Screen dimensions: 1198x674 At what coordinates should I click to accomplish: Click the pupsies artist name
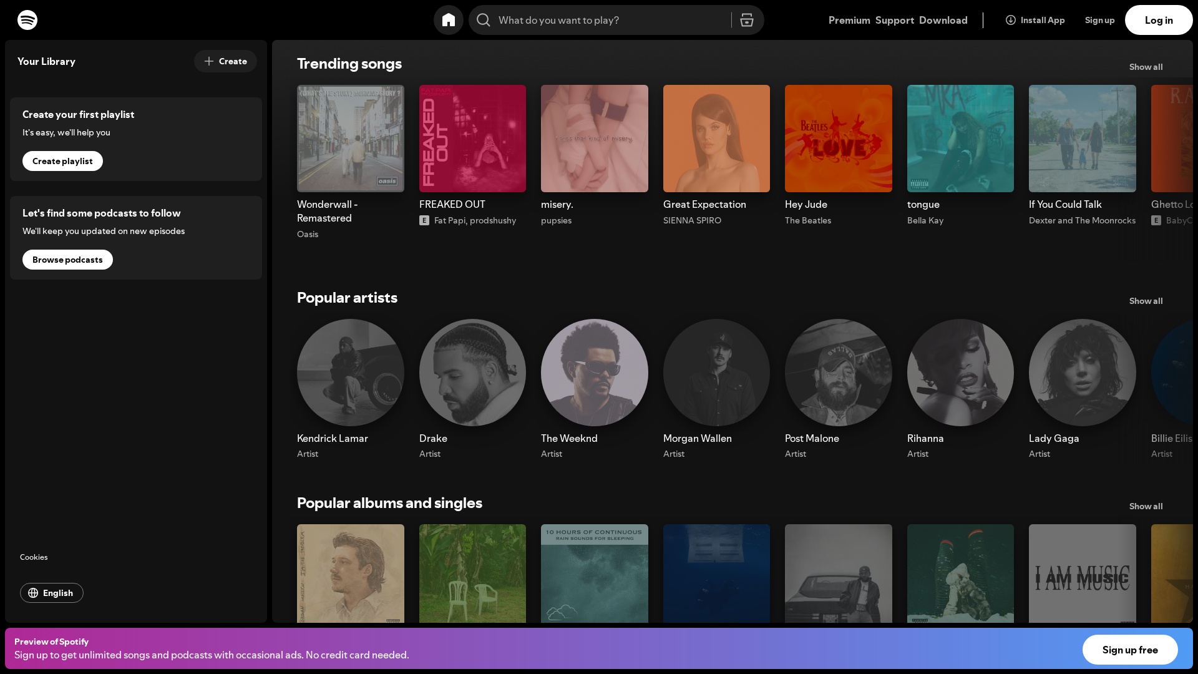click(556, 220)
